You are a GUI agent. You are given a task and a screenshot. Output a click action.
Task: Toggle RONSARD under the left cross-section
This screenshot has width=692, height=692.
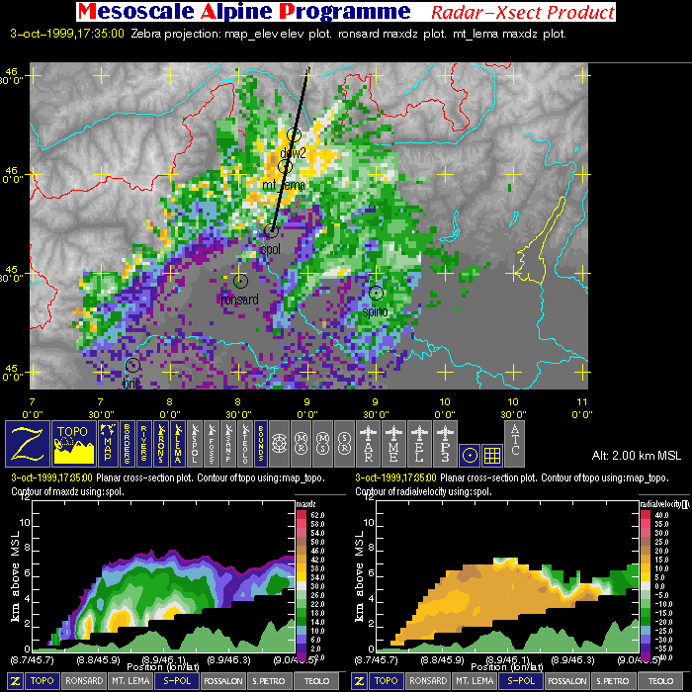point(84,681)
